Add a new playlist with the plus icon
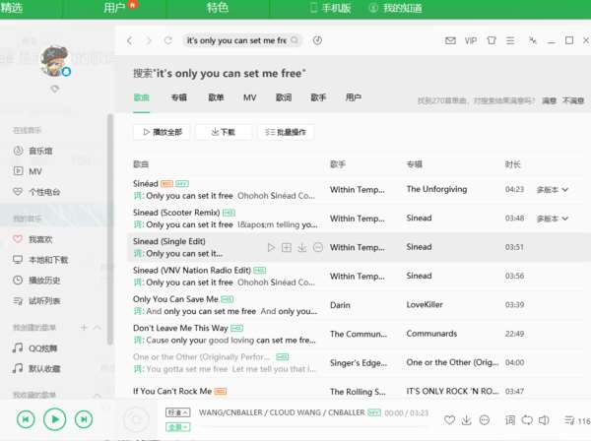Screen dimensions: 591x441 84,327
